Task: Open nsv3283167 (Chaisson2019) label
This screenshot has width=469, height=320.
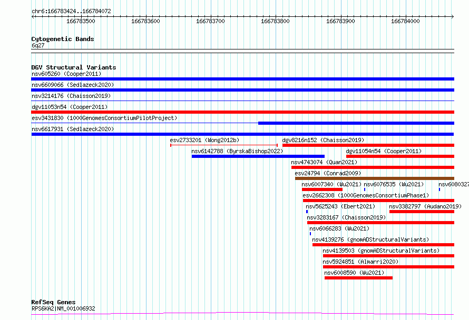Action: (346, 217)
